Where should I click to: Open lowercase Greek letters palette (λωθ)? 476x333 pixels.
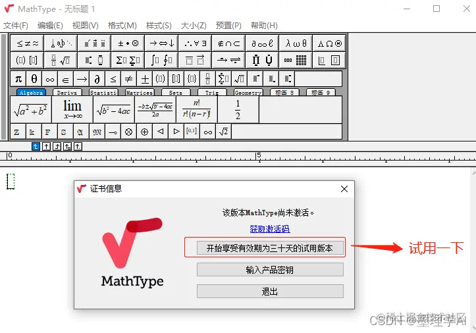click(x=296, y=43)
